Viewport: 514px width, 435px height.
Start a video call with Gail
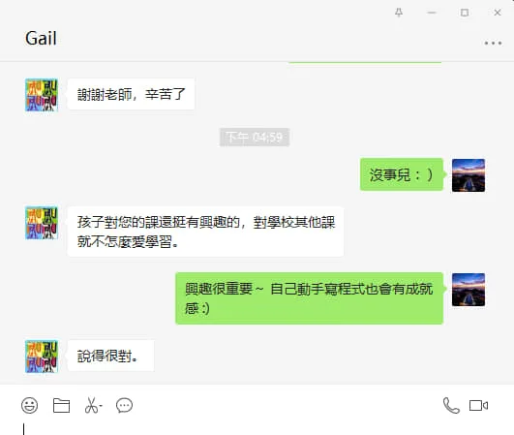[x=478, y=406]
